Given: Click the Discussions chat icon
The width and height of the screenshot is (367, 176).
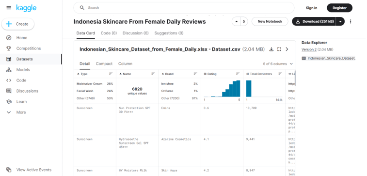Looking at the screenshot, I should point(9,91).
